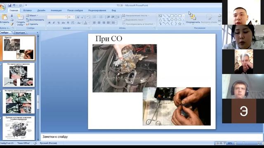The image size is (264, 148).
Task: Toggle text shadow
Action: pyautogui.click(x=68, y=23)
